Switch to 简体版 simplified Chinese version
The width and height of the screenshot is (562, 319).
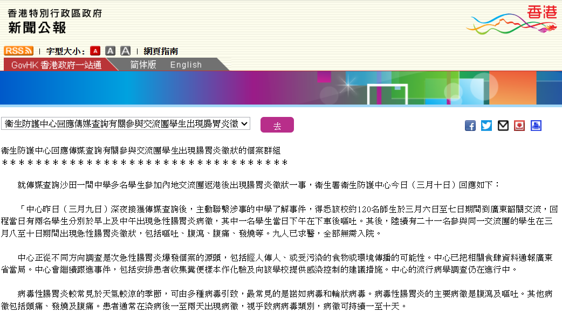click(143, 65)
